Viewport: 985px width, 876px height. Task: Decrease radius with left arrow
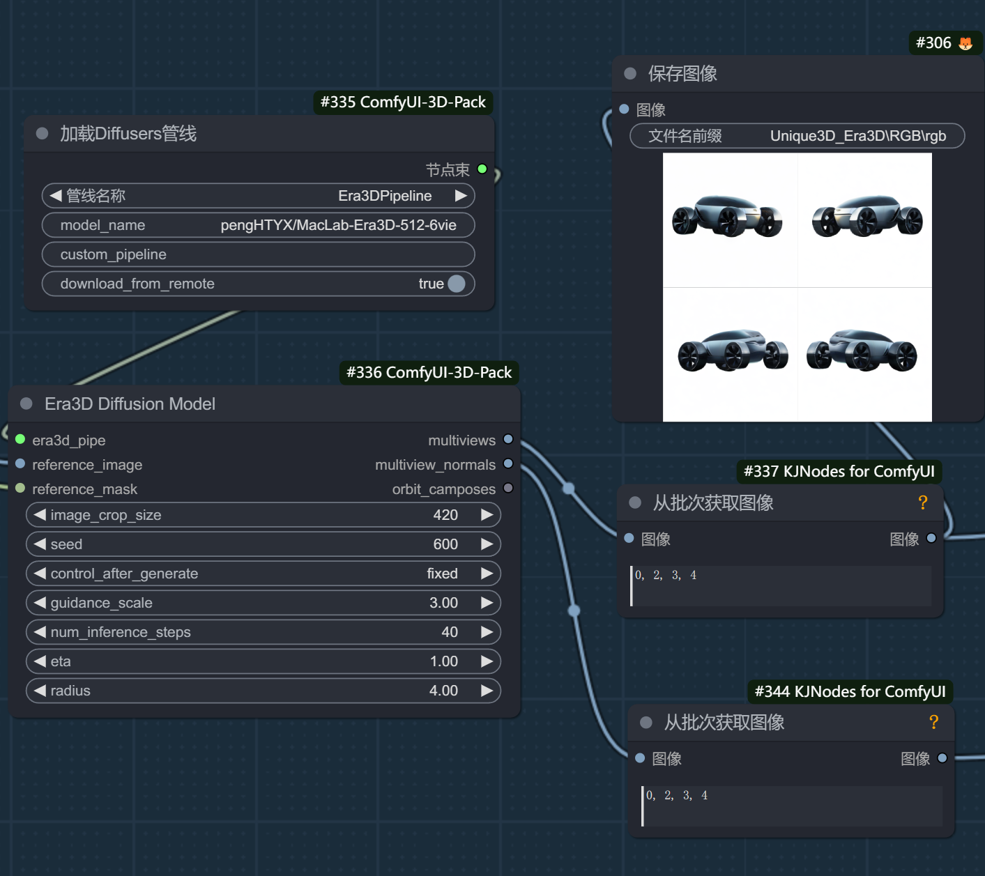pos(40,691)
